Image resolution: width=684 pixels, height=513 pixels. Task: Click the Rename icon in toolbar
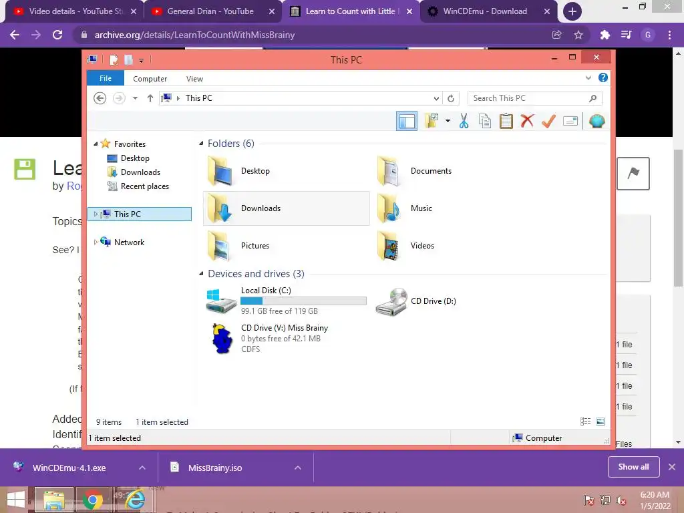point(570,121)
